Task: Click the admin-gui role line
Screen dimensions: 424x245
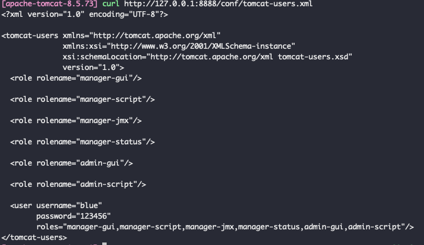Action: [72, 163]
